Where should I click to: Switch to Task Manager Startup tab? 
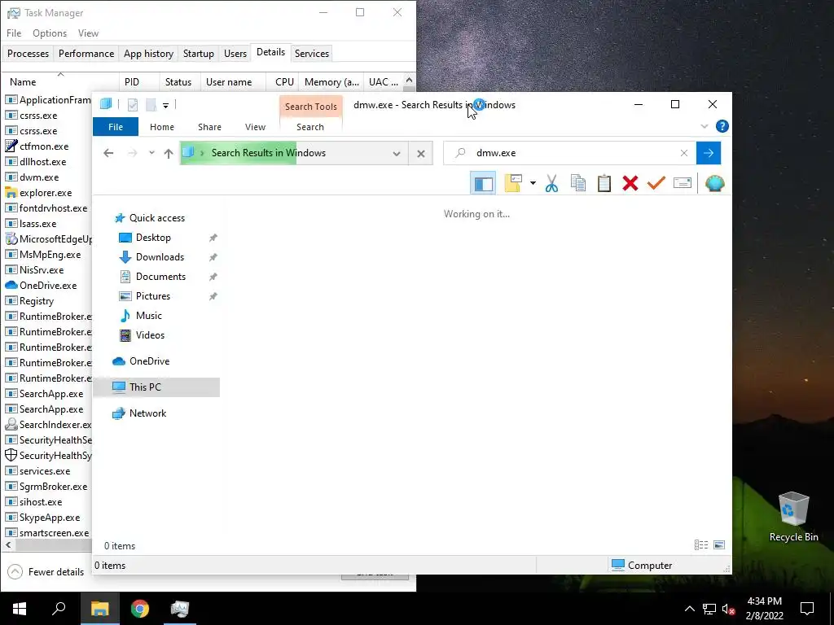[x=199, y=54]
